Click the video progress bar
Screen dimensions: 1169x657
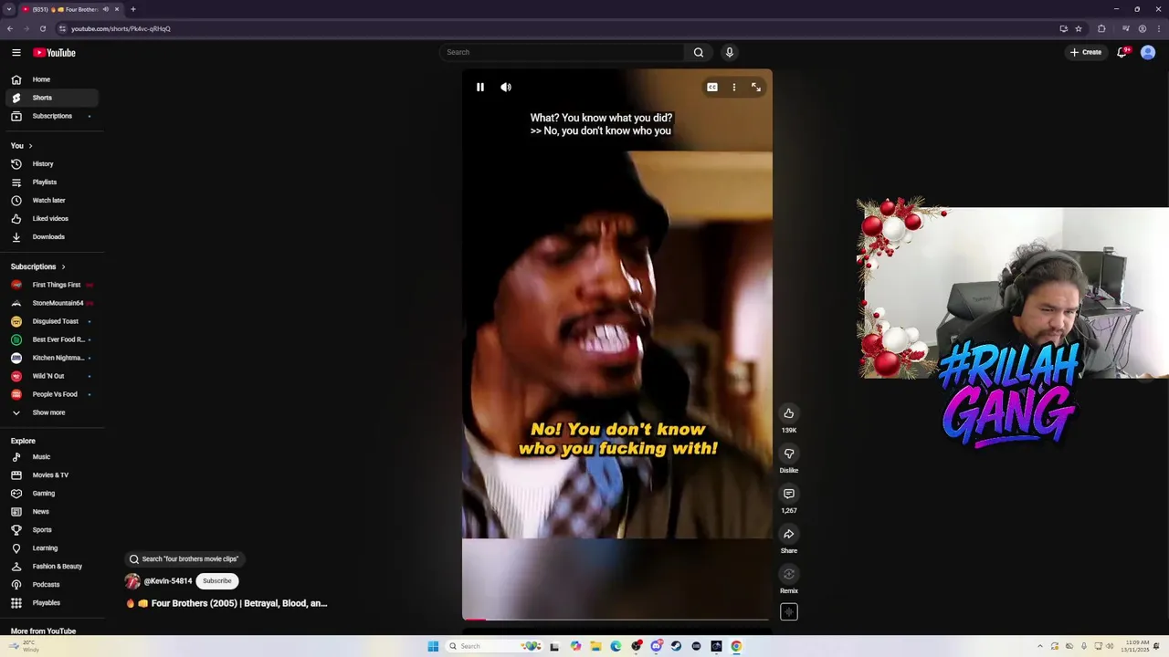[617, 620]
